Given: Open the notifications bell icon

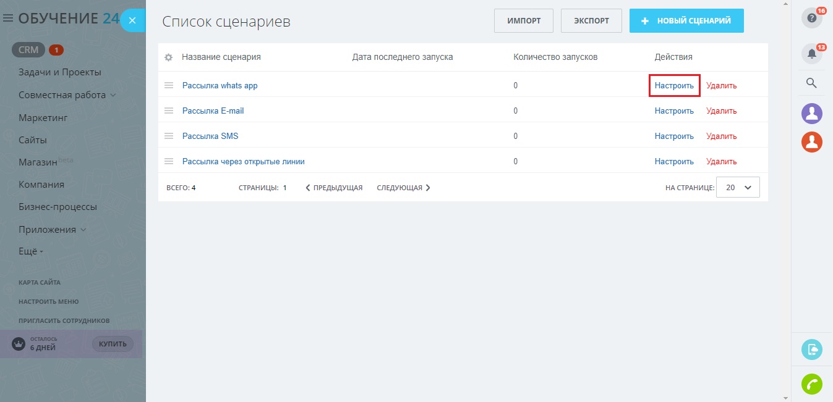Looking at the screenshot, I should 811,54.
